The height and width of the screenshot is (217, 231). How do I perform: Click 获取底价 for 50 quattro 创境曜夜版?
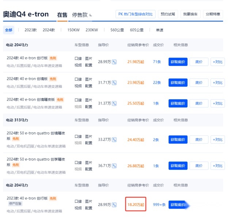178,139
